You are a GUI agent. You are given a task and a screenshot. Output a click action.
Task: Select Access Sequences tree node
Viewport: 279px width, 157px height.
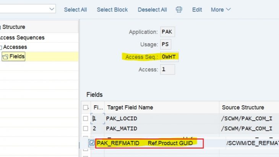point(22,38)
